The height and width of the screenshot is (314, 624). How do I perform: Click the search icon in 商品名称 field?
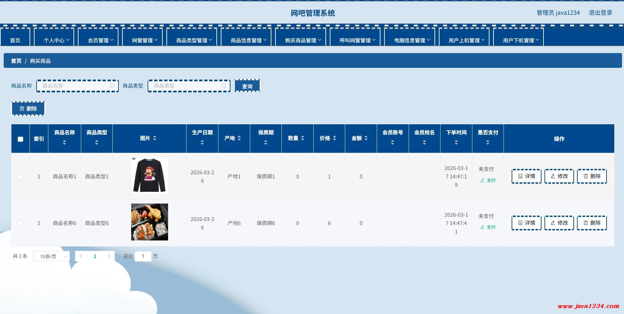tap(112, 86)
